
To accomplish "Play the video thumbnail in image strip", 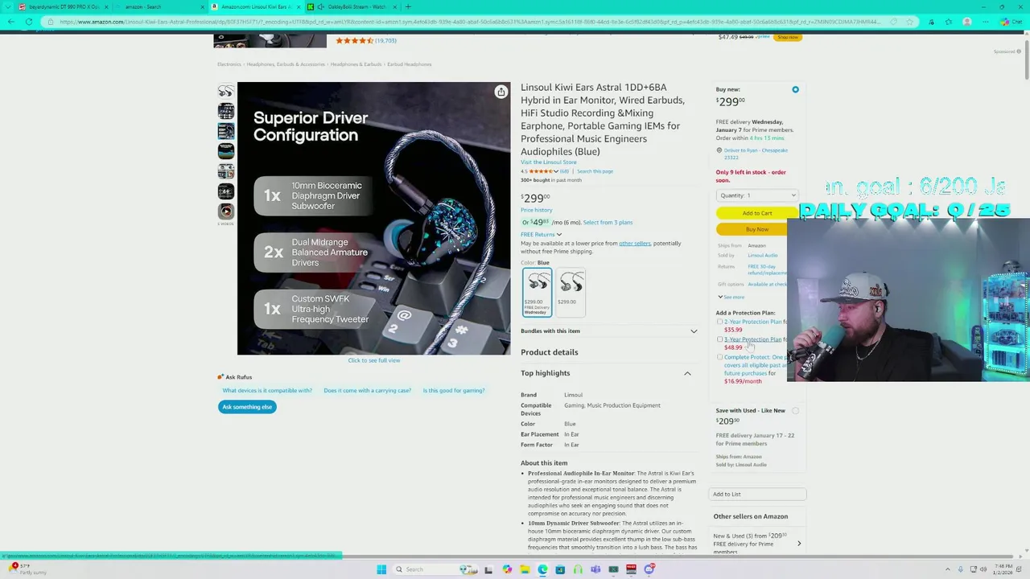I will click(x=226, y=211).
